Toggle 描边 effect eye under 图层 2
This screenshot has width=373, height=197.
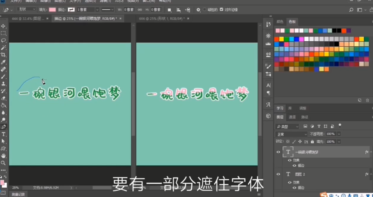pos(295,188)
